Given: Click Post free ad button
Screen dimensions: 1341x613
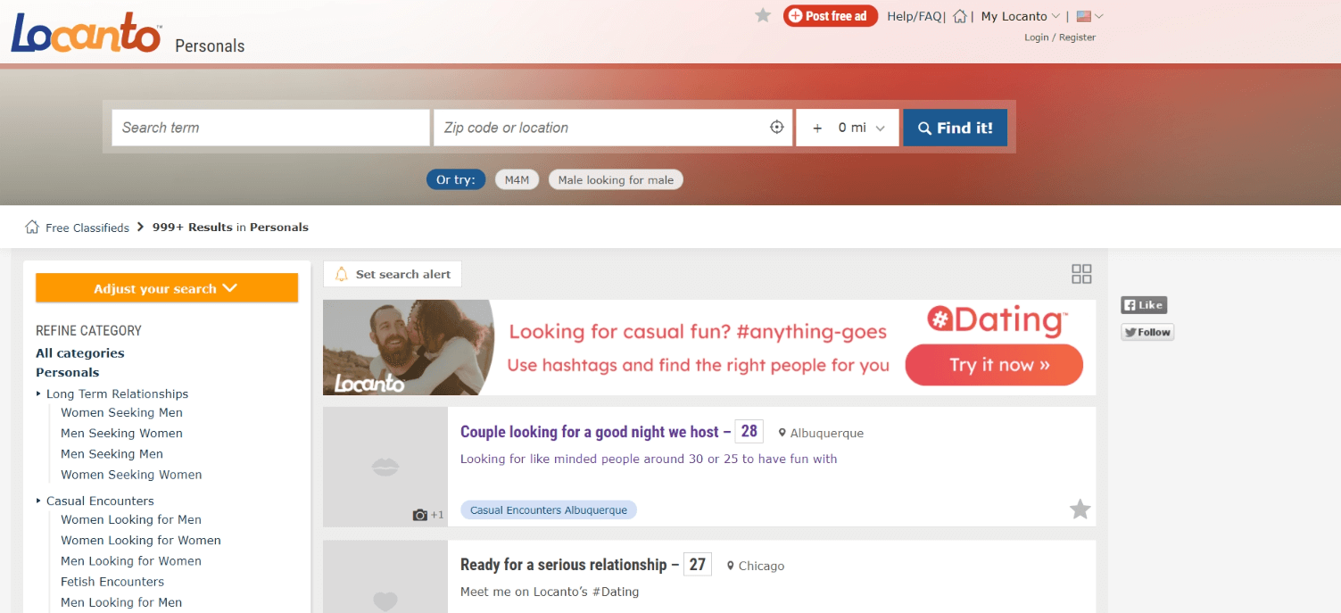Looking at the screenshot, I should [x=831, y=16].
